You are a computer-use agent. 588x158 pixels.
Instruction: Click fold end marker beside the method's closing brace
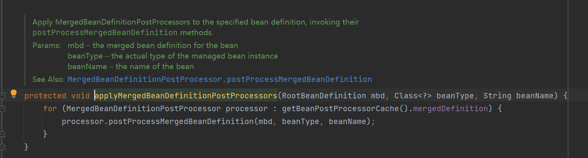pos(3,147)
